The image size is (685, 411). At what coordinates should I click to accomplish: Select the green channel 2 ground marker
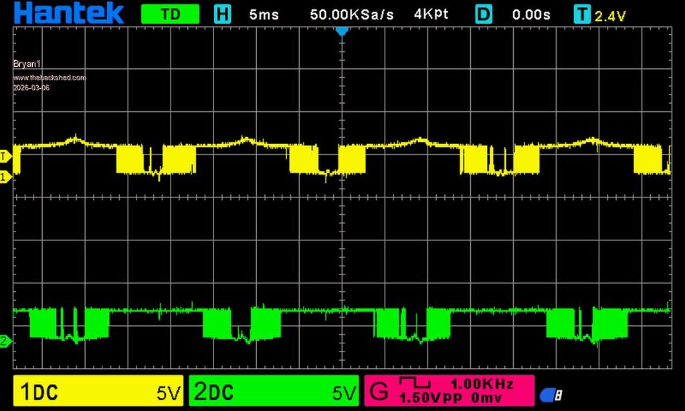(5, 342)
